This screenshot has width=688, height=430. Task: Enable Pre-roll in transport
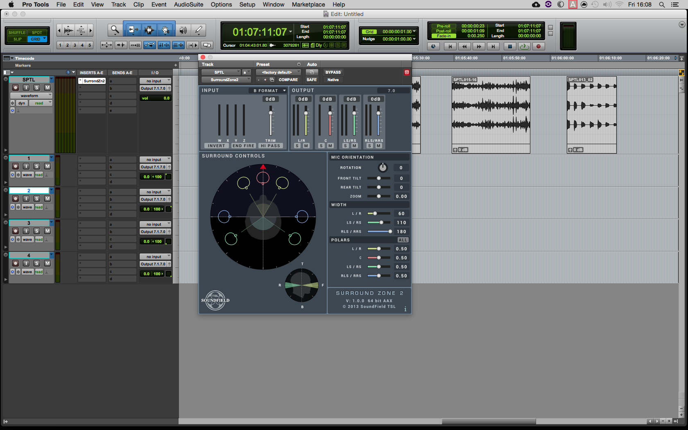point(443,26)
